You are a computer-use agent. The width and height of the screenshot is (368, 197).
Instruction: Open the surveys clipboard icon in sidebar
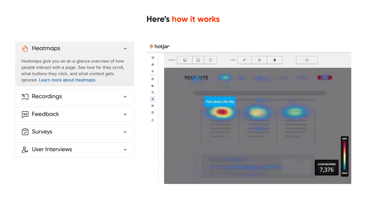(153, 112)
